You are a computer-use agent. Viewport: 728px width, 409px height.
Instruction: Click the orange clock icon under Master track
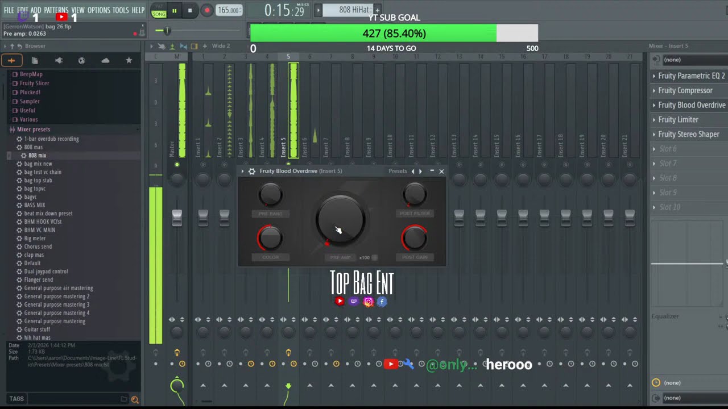tap(182, 364)
